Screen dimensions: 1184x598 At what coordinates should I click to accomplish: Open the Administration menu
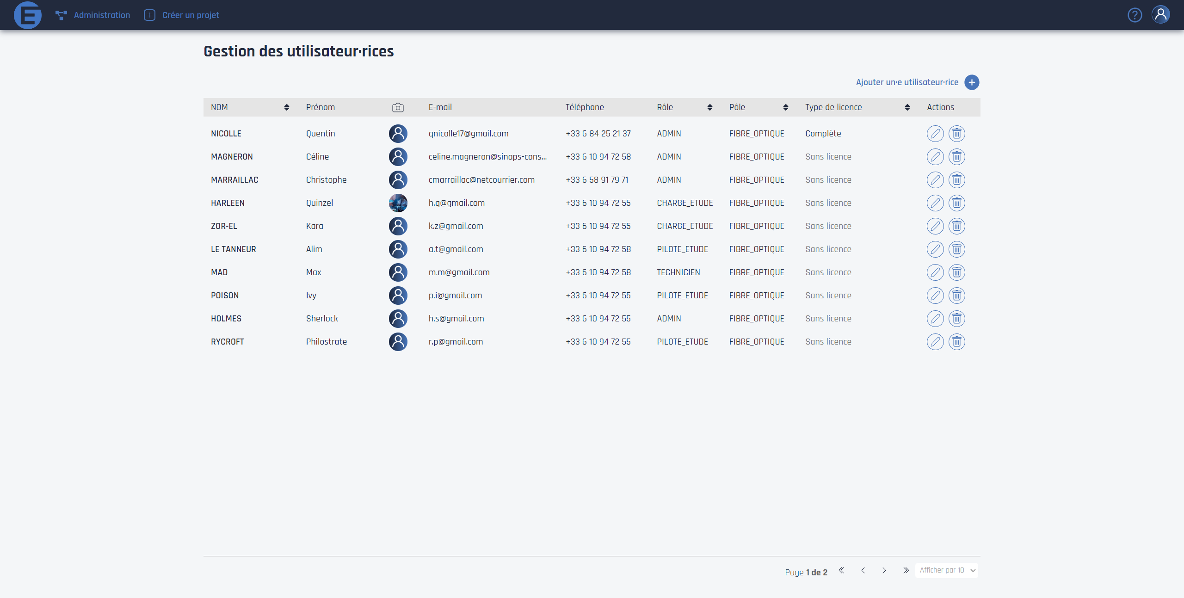(x=92, y=15)
